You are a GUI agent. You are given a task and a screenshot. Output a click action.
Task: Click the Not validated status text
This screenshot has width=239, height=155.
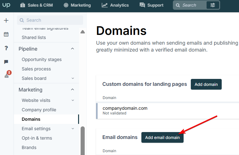tap(115, 113)
